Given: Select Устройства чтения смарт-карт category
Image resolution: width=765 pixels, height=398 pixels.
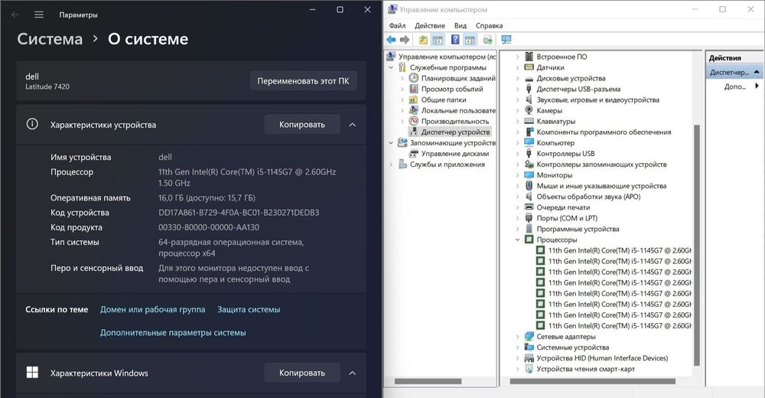Looking at the screenshot, I should [585, 369].
